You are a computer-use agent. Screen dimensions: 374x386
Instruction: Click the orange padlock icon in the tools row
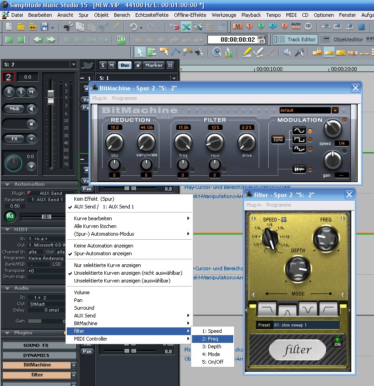(x=317, y=52)
